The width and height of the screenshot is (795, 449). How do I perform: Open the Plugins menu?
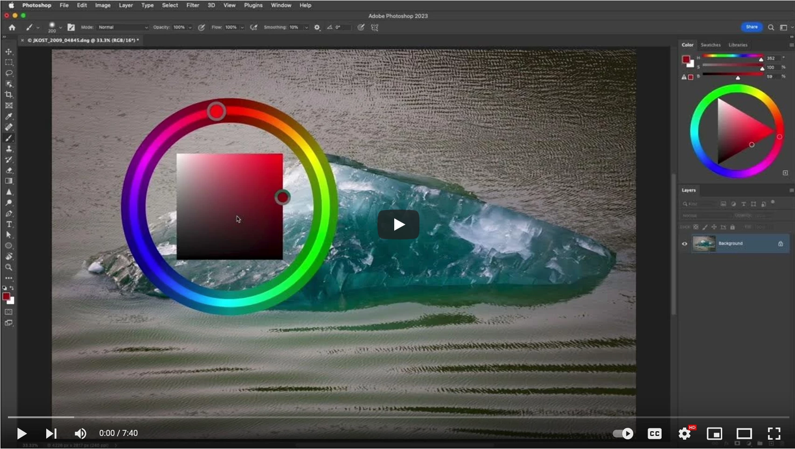coord(253,5)
